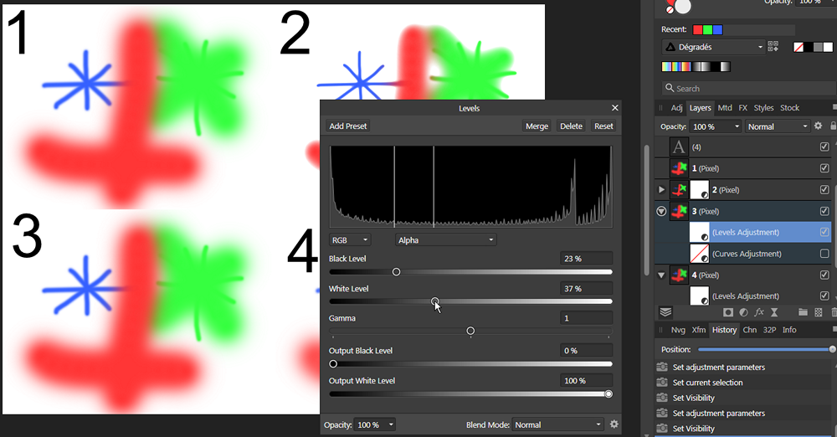Toggle visibility of layer 1 (Pixel)
The width and height of the screenshot is (837, 437).
tap(824, 168)
